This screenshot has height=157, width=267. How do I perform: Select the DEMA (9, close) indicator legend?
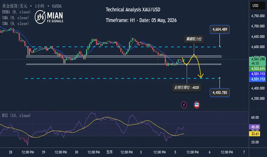click(16, 12)
